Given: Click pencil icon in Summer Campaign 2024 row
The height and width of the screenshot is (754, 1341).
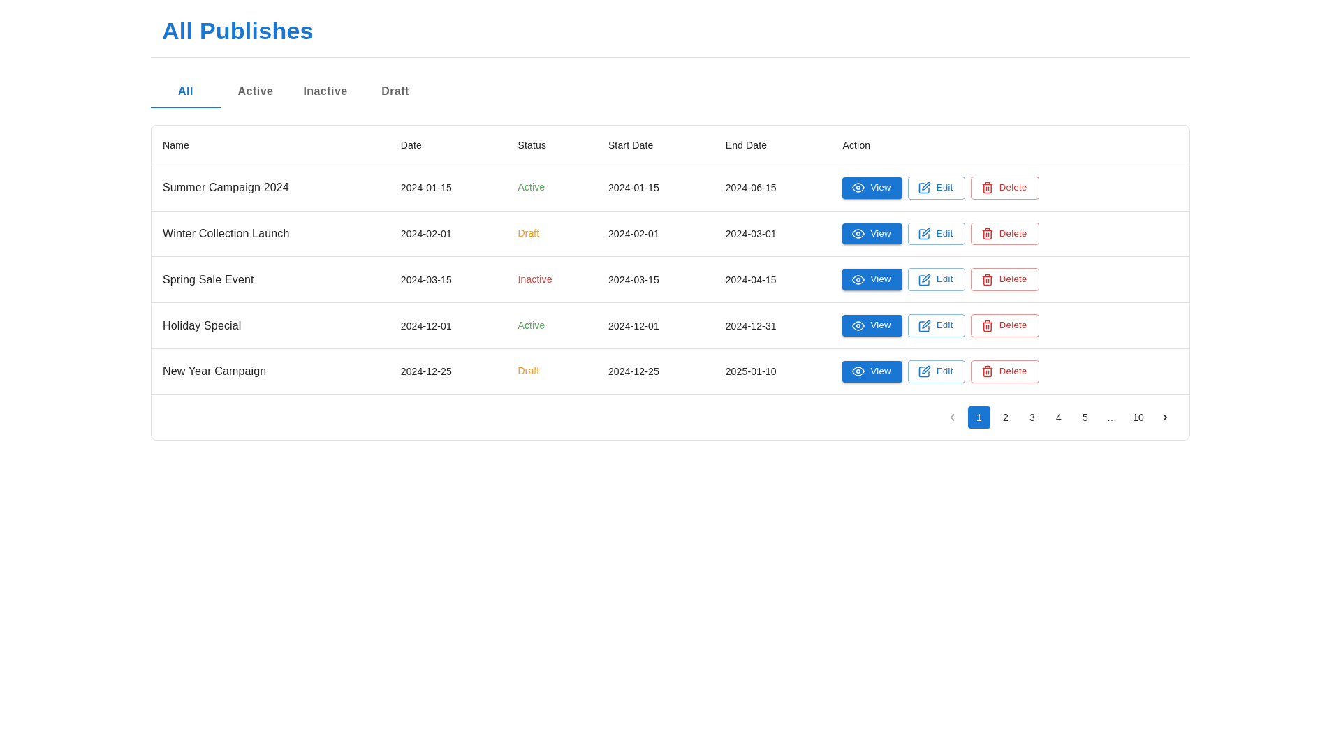Looking at the screenshot, I should (924, 188).
